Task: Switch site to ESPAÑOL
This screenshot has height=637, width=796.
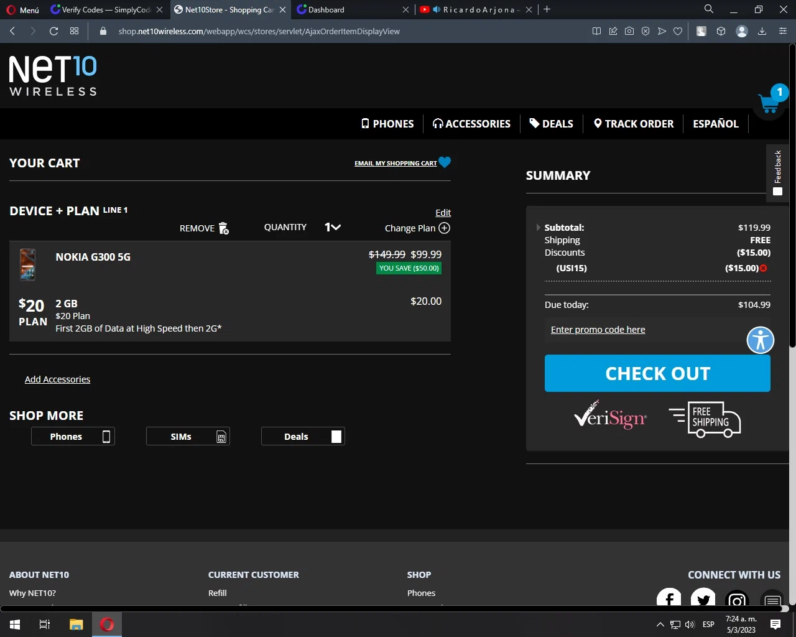Action: tap(716, 124)
